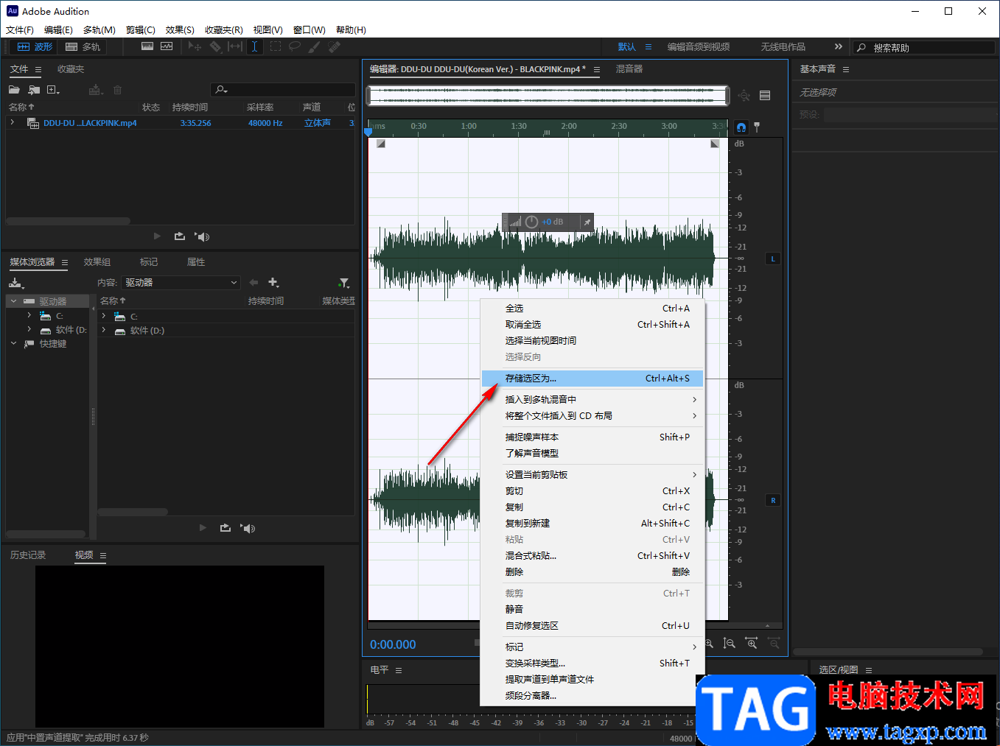Select the Paintbrush selection tool
1000x746 pixels.
coord(315,46)
